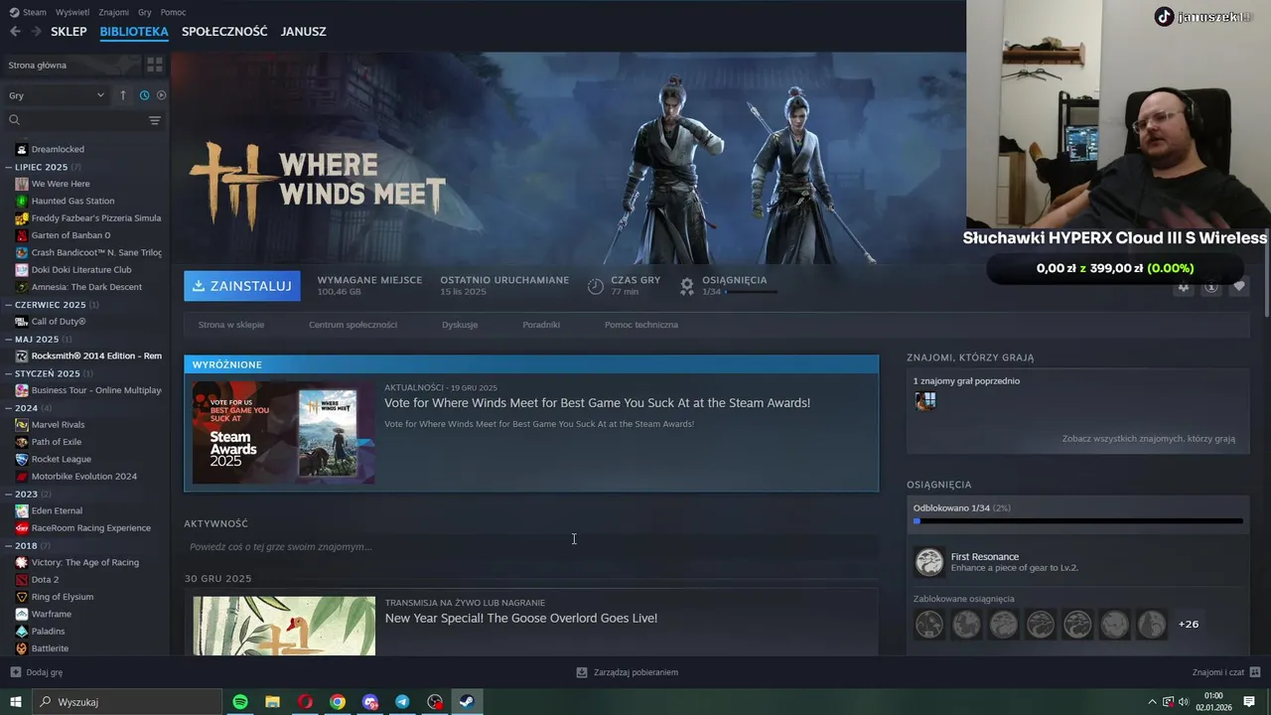Collapse the 2023 group
Viewport: 1271px width, 715px height.
click(9, 494)
